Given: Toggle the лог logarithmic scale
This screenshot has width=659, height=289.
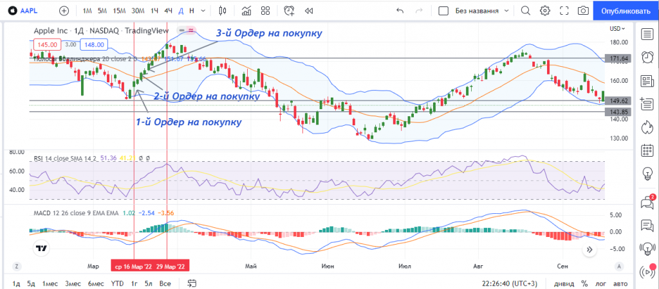Looking at the screenshot, I should tap(602, 284).
